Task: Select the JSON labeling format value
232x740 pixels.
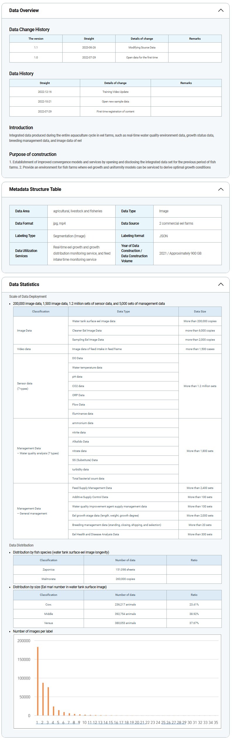Action: (163, 236)
